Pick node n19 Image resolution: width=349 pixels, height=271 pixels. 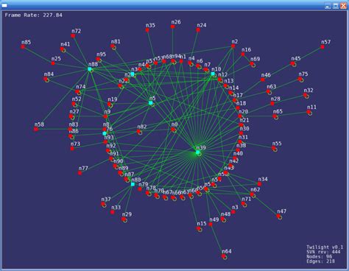(x=109, y=105)
